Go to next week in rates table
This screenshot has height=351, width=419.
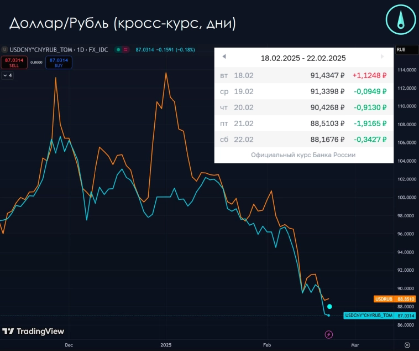383,56
